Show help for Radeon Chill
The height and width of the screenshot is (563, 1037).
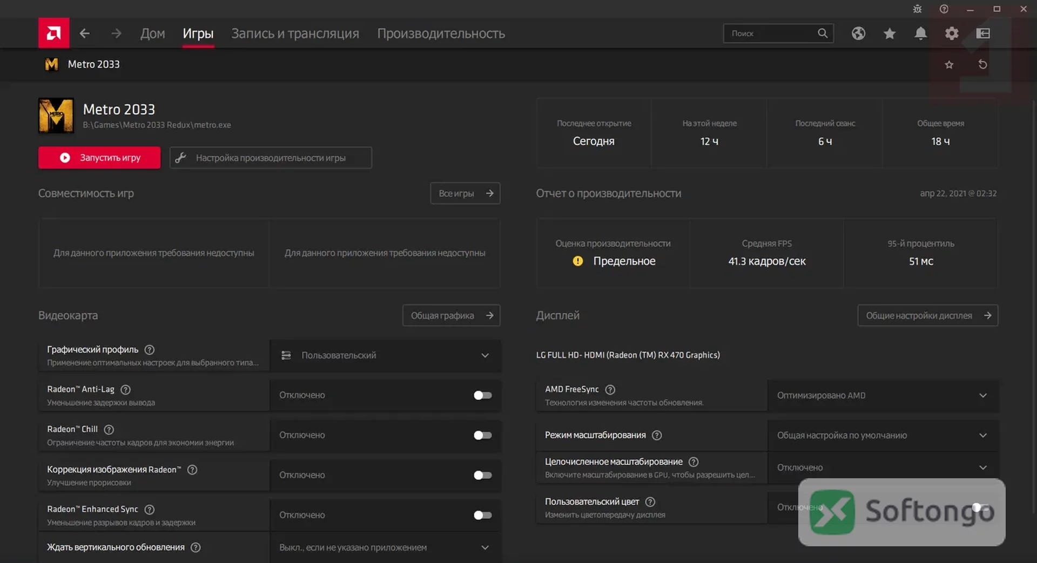(x=109, y=430)
